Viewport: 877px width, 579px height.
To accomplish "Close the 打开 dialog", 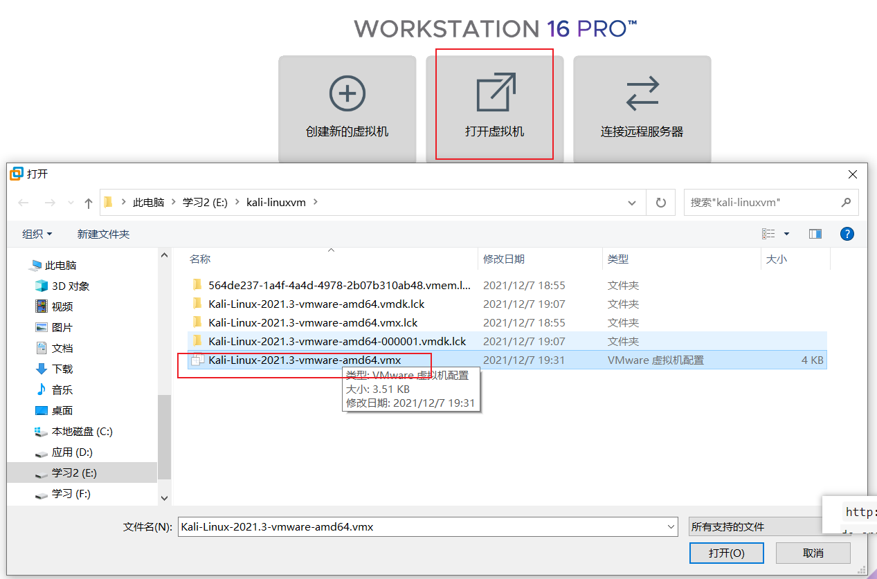I will (x=853, y=174).
